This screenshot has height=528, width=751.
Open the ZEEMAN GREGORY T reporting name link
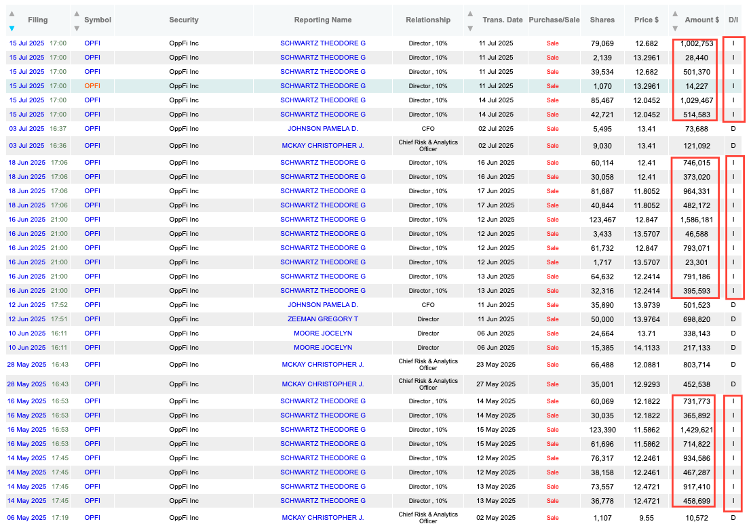click(x=323, y=319)
